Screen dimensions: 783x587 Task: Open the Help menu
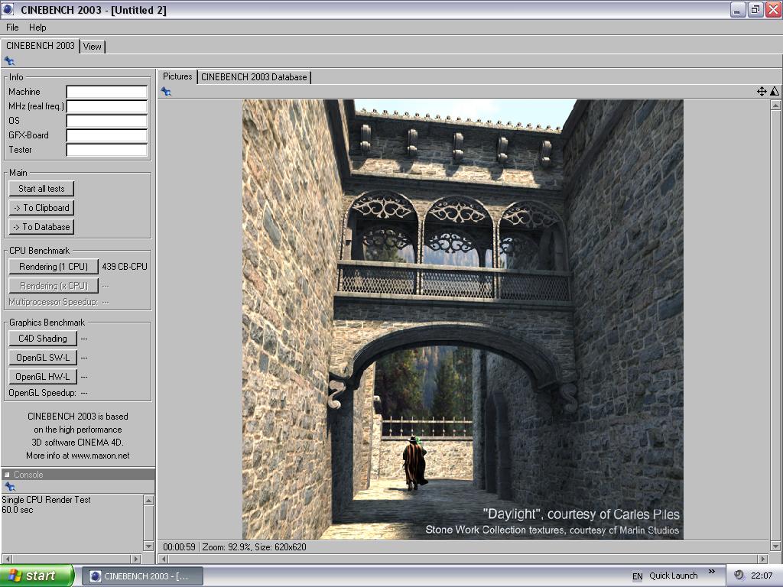37,28
